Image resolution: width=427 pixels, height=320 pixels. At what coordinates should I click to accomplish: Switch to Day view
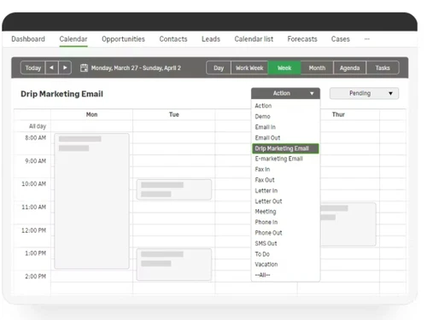pos(219,67)
